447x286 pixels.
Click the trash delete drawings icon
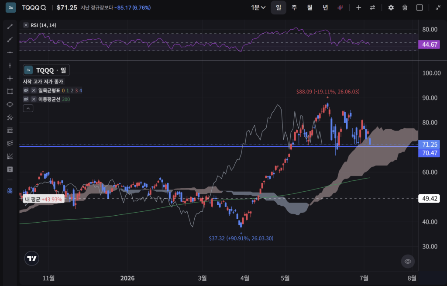click(405, 8)
